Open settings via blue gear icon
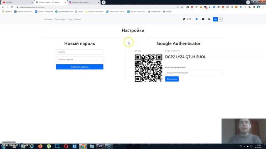Viewport: 266px width, 149px height. tap(197, 19)
